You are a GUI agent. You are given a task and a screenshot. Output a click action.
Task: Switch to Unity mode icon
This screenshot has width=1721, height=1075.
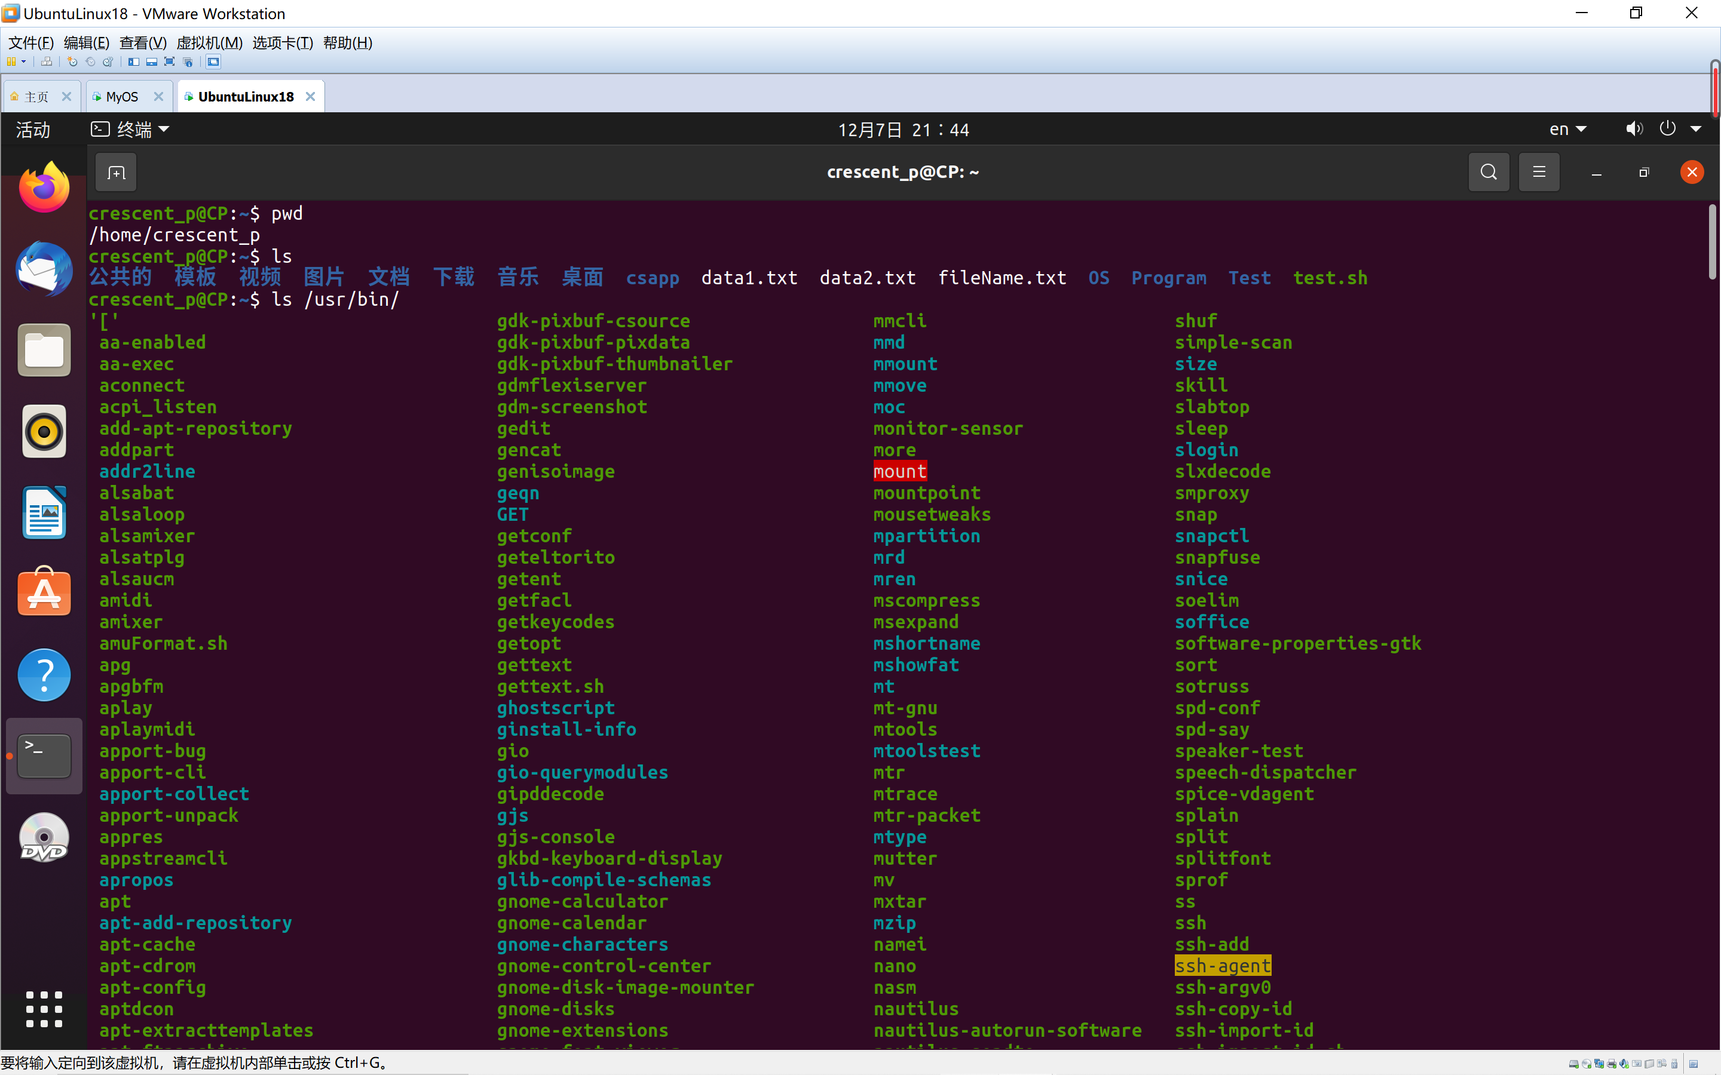pyautogui.click(x=188, y=62)
